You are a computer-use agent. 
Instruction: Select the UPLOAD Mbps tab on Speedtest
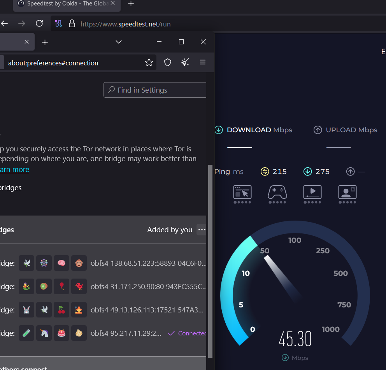[346, 130]
